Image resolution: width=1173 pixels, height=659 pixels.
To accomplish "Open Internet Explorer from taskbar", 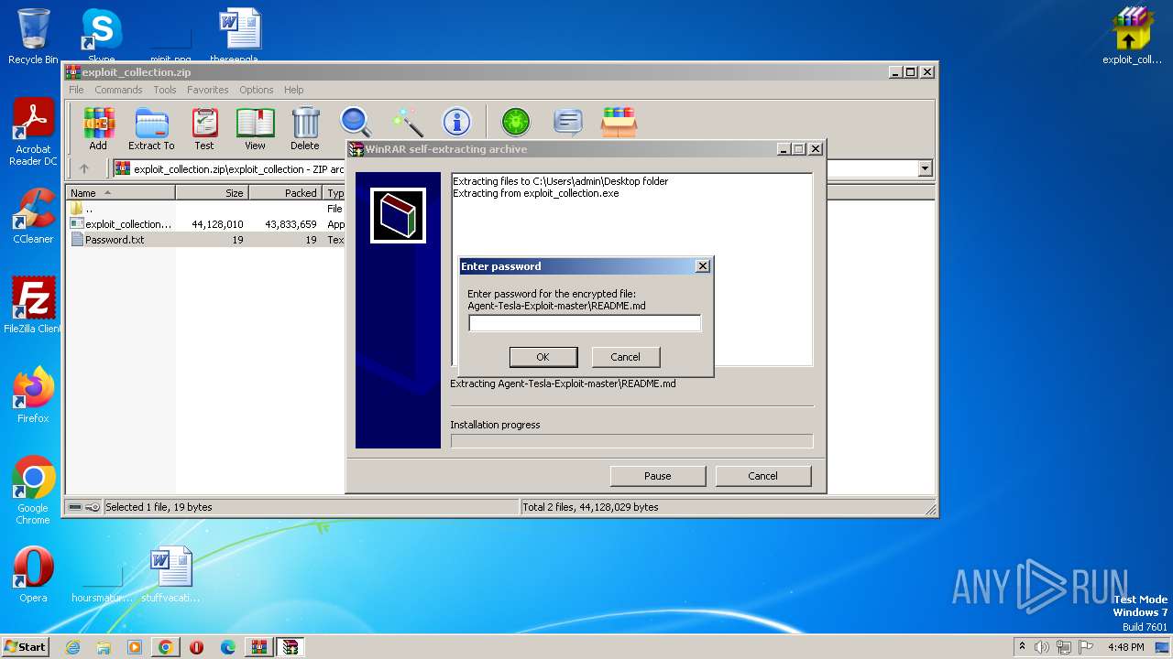I will (x=72, y=647).
